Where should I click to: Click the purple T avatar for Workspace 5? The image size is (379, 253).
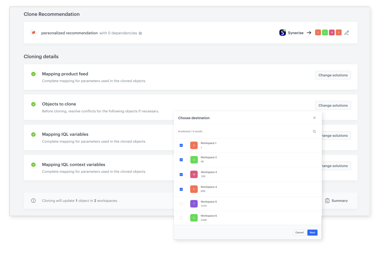coord(194,204)
